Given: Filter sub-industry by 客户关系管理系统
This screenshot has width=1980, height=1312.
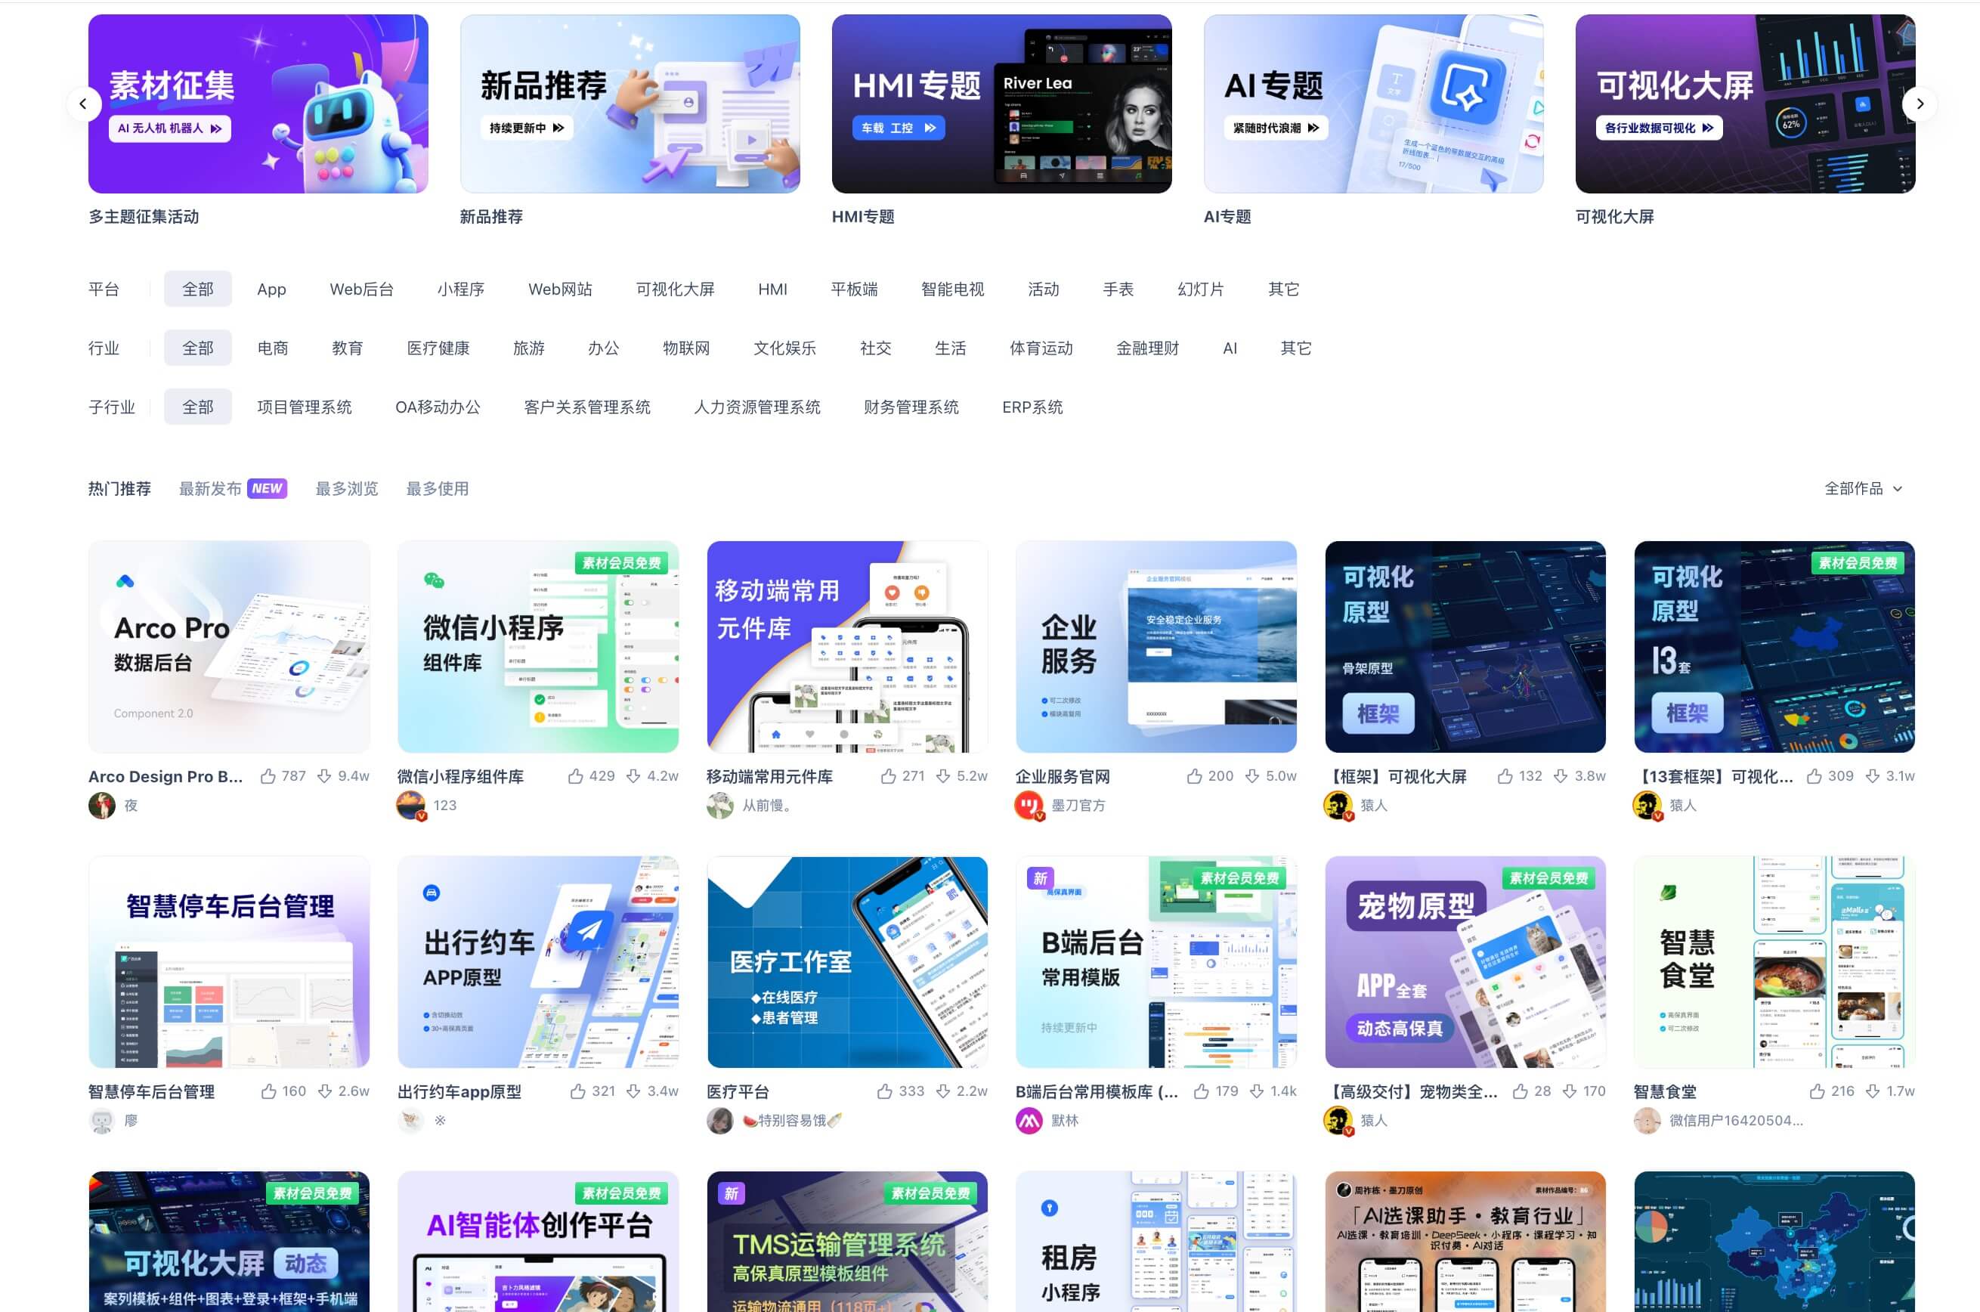Looking at the screenshot, I should [x=587, y=407].
